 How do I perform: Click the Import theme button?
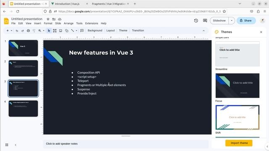coord(239,143)
